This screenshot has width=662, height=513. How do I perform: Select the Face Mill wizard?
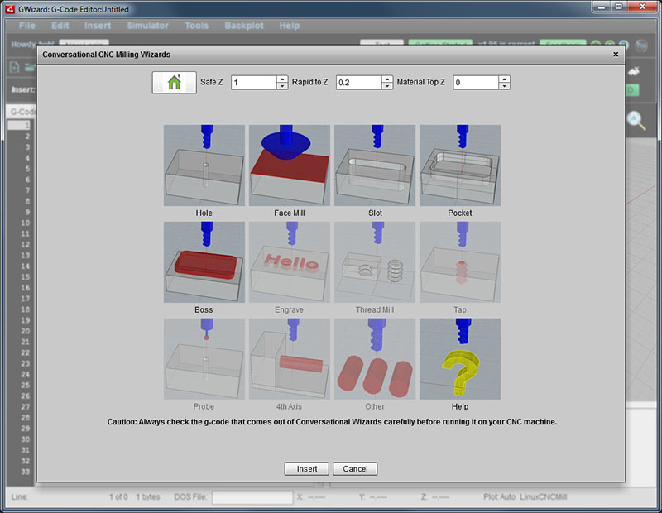click(289, 165)
